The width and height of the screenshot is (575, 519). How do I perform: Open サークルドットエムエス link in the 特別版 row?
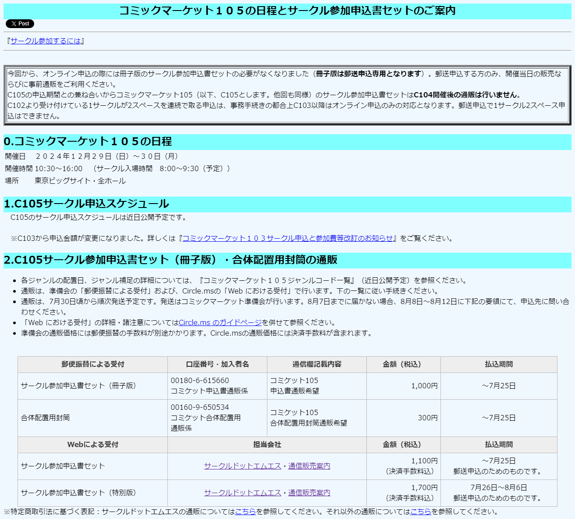(242, 493)
